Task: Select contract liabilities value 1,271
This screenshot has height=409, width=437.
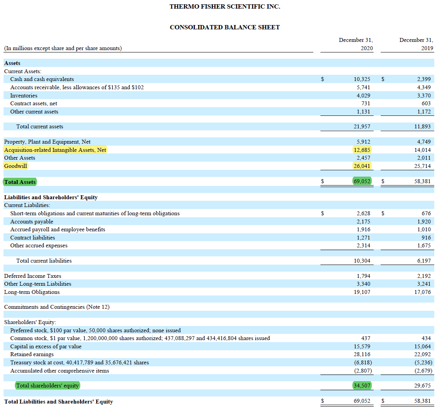Action: coord(363,238)
